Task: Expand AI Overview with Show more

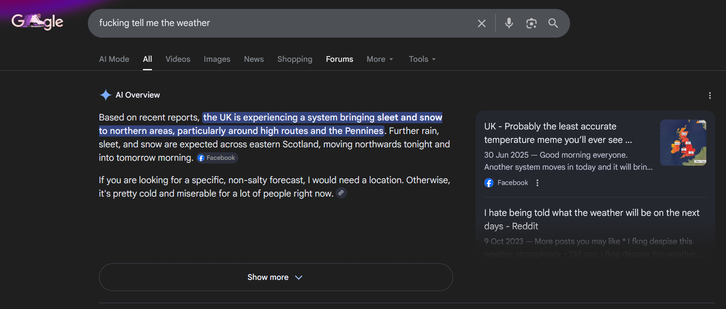Action: [276, 277]
